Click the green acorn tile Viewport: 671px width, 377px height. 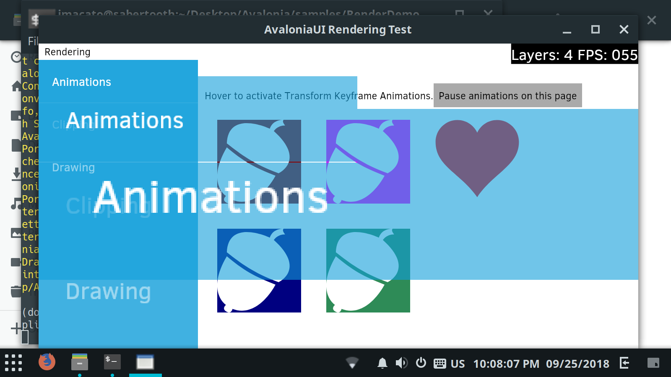point(368,271)
